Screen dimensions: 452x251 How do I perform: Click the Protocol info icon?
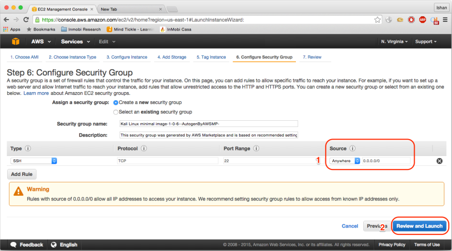click(x=144, y=148)
